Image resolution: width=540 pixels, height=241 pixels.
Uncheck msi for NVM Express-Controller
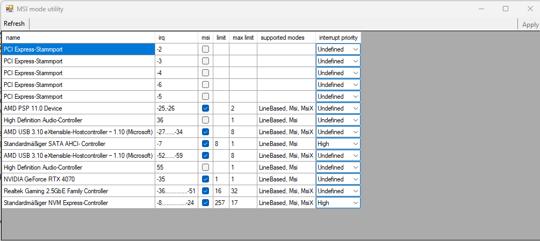(x=205, y=203)
